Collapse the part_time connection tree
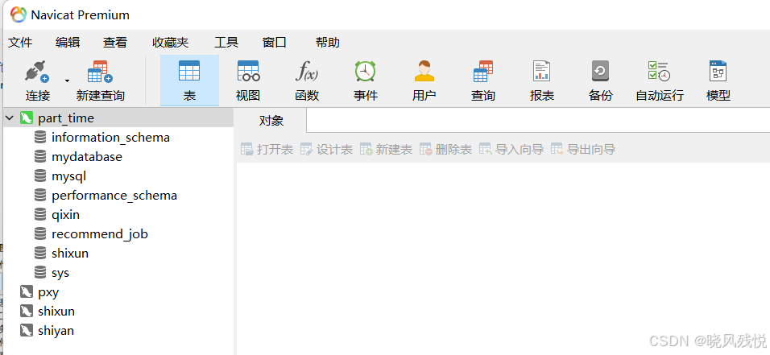This screenshot has width=770, height=355. pyautogui.click(x=10, y=118)
